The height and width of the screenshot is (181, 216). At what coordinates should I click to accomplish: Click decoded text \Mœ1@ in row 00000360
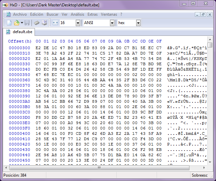174,80
